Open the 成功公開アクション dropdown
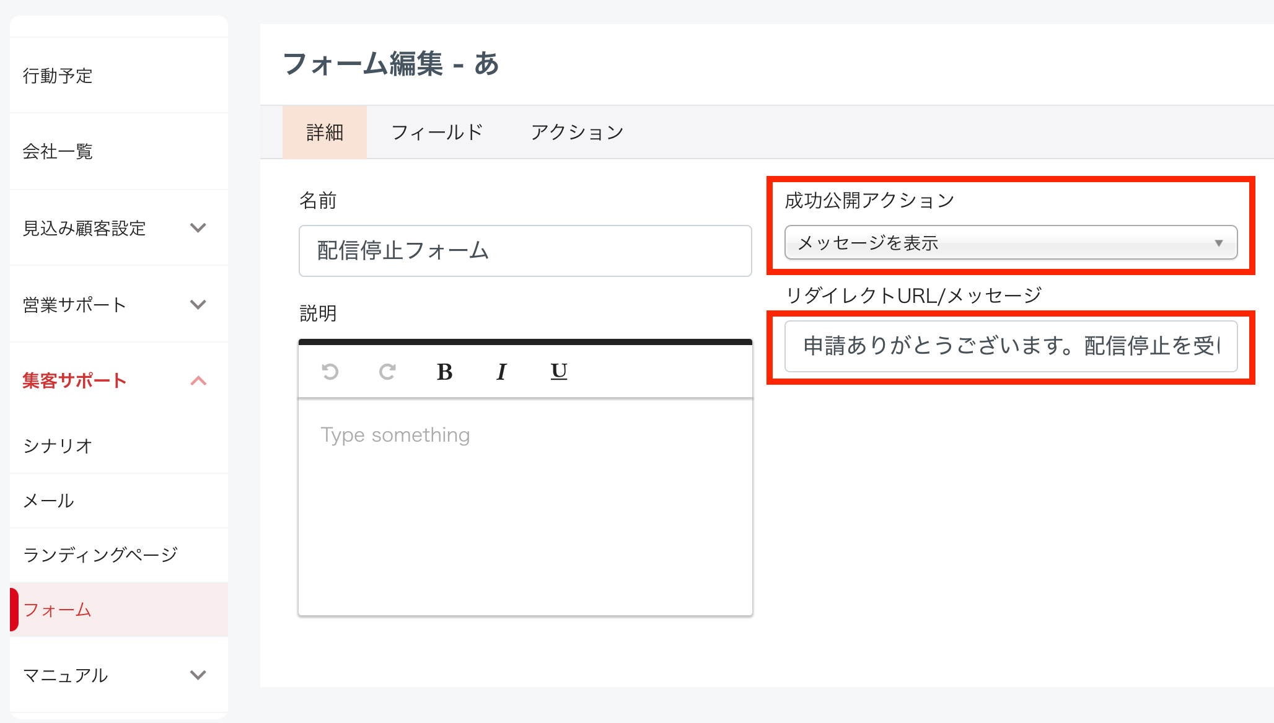 pos(1011,243)
